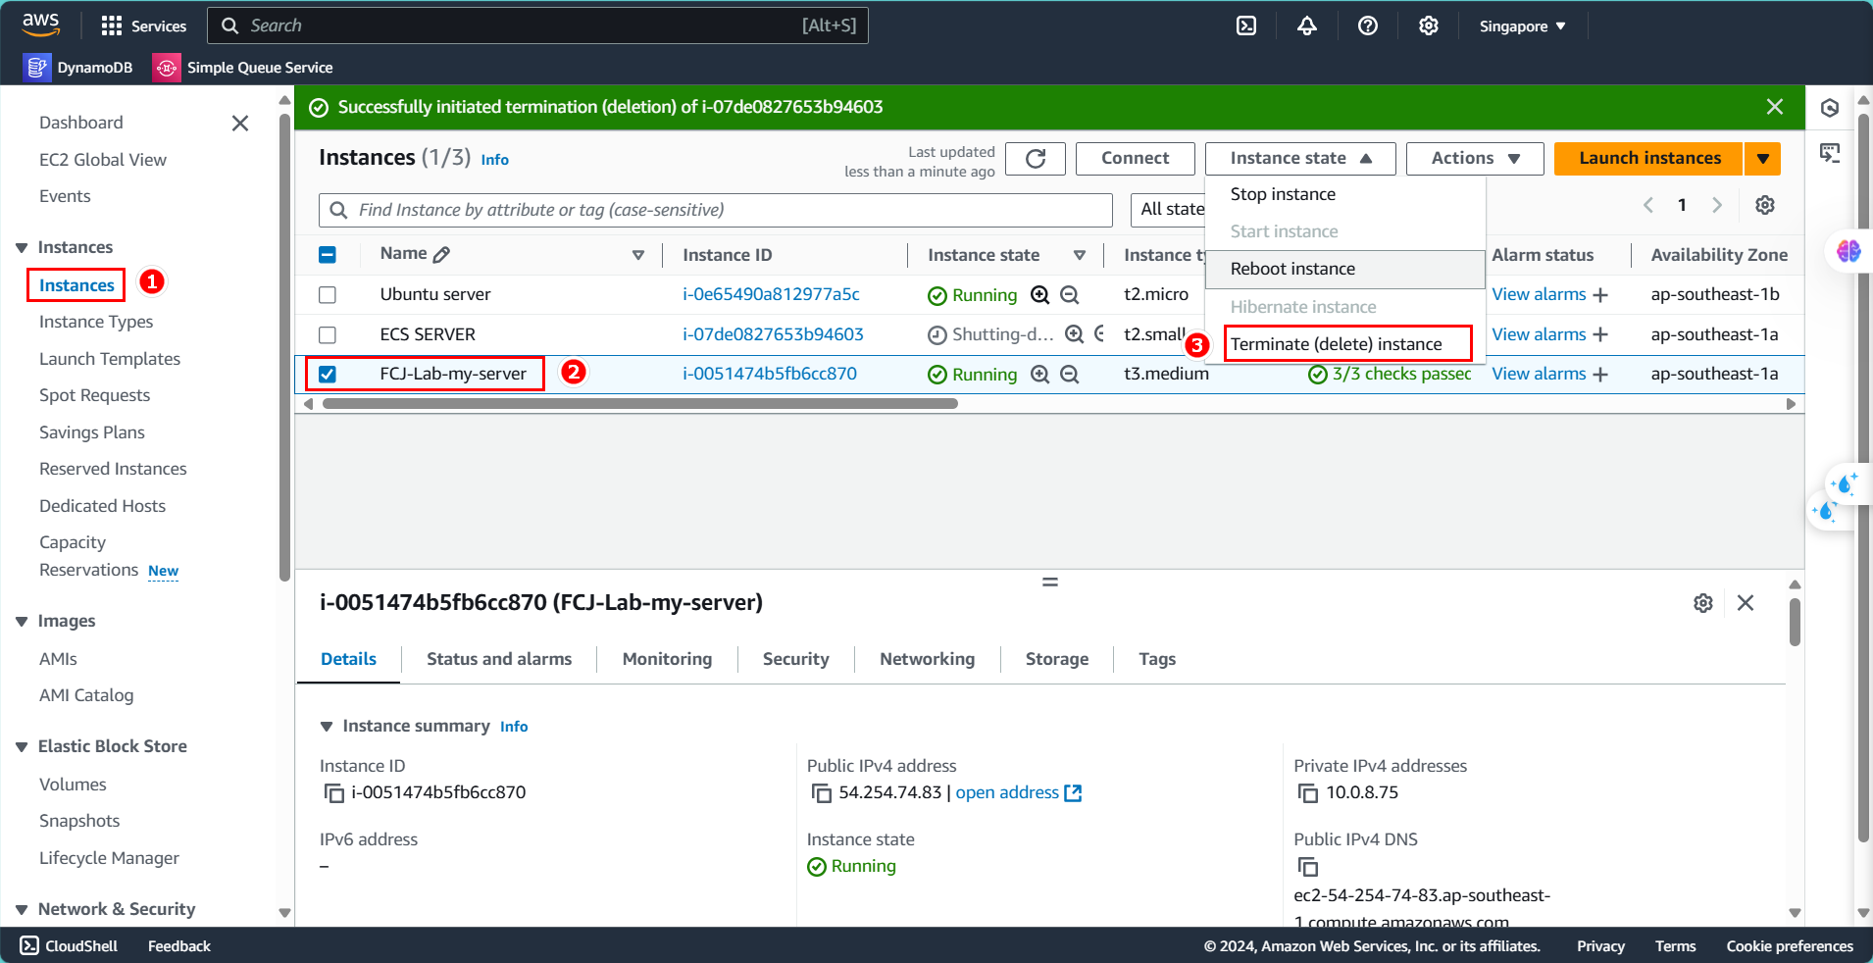Viewport: 1873px width, 963px height.
Task: Dismiss the green termination success banner
Action: coord(1775,107)
